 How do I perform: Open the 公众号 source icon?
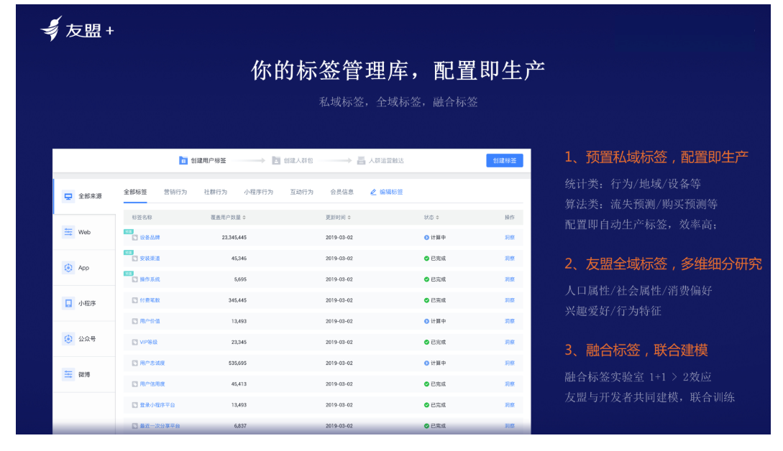[x=68, y=339]
